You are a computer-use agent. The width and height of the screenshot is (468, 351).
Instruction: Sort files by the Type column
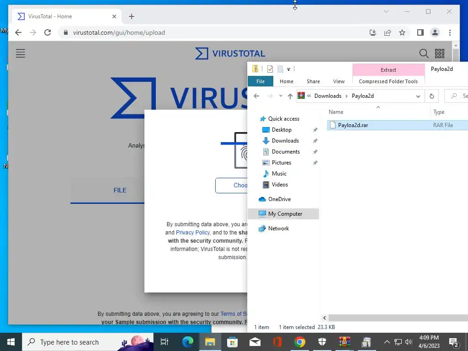click(439, 112)
